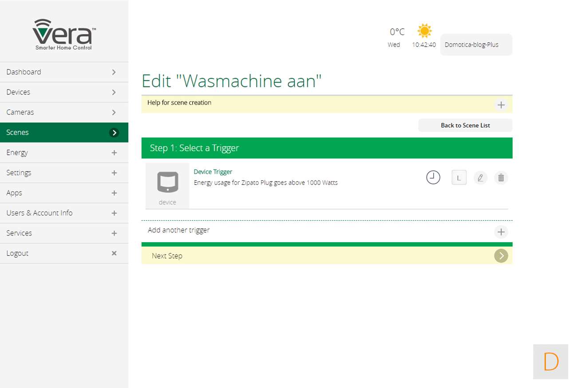Delete the trigger using trash icon
577x388 pixels.
(x=501, y=178)
